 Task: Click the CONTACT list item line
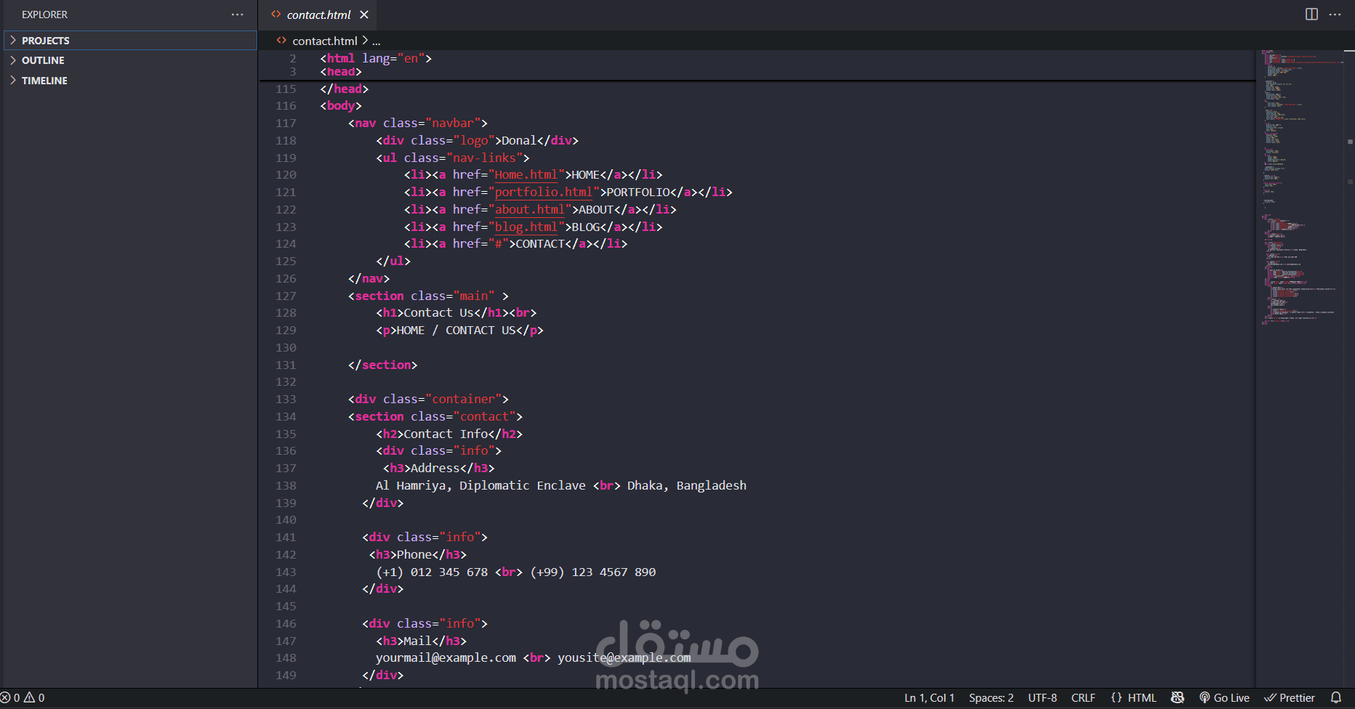(516, 243)
